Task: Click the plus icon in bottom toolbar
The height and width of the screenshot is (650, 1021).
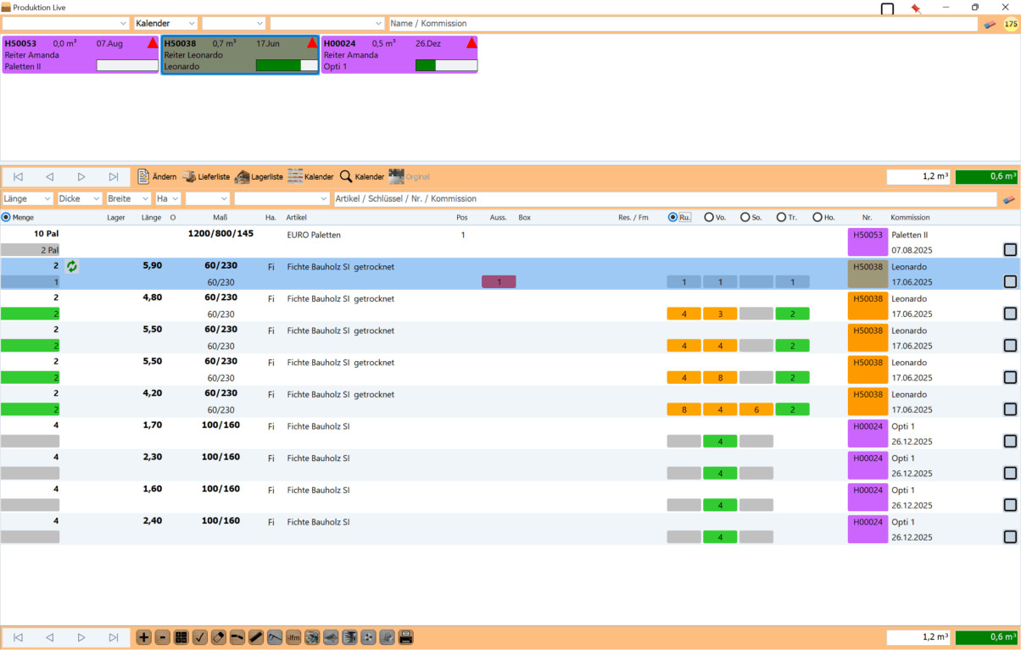Action: pyautogui.click(x=144, y=637)
